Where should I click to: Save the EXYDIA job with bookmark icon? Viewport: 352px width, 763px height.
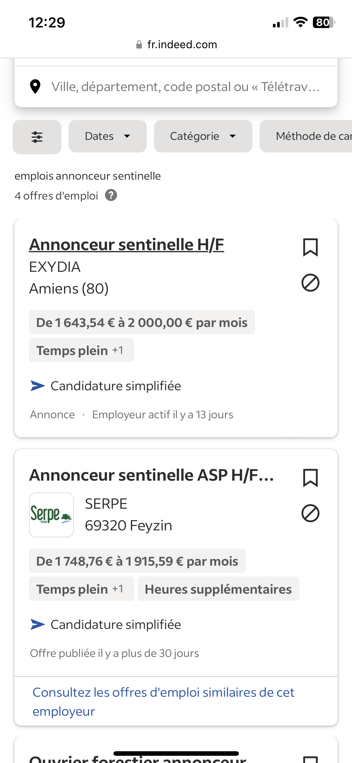point(310,247)
